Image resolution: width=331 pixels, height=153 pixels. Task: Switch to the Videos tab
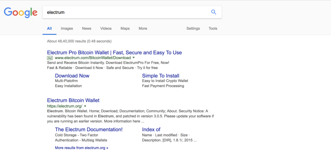point(106,28)
